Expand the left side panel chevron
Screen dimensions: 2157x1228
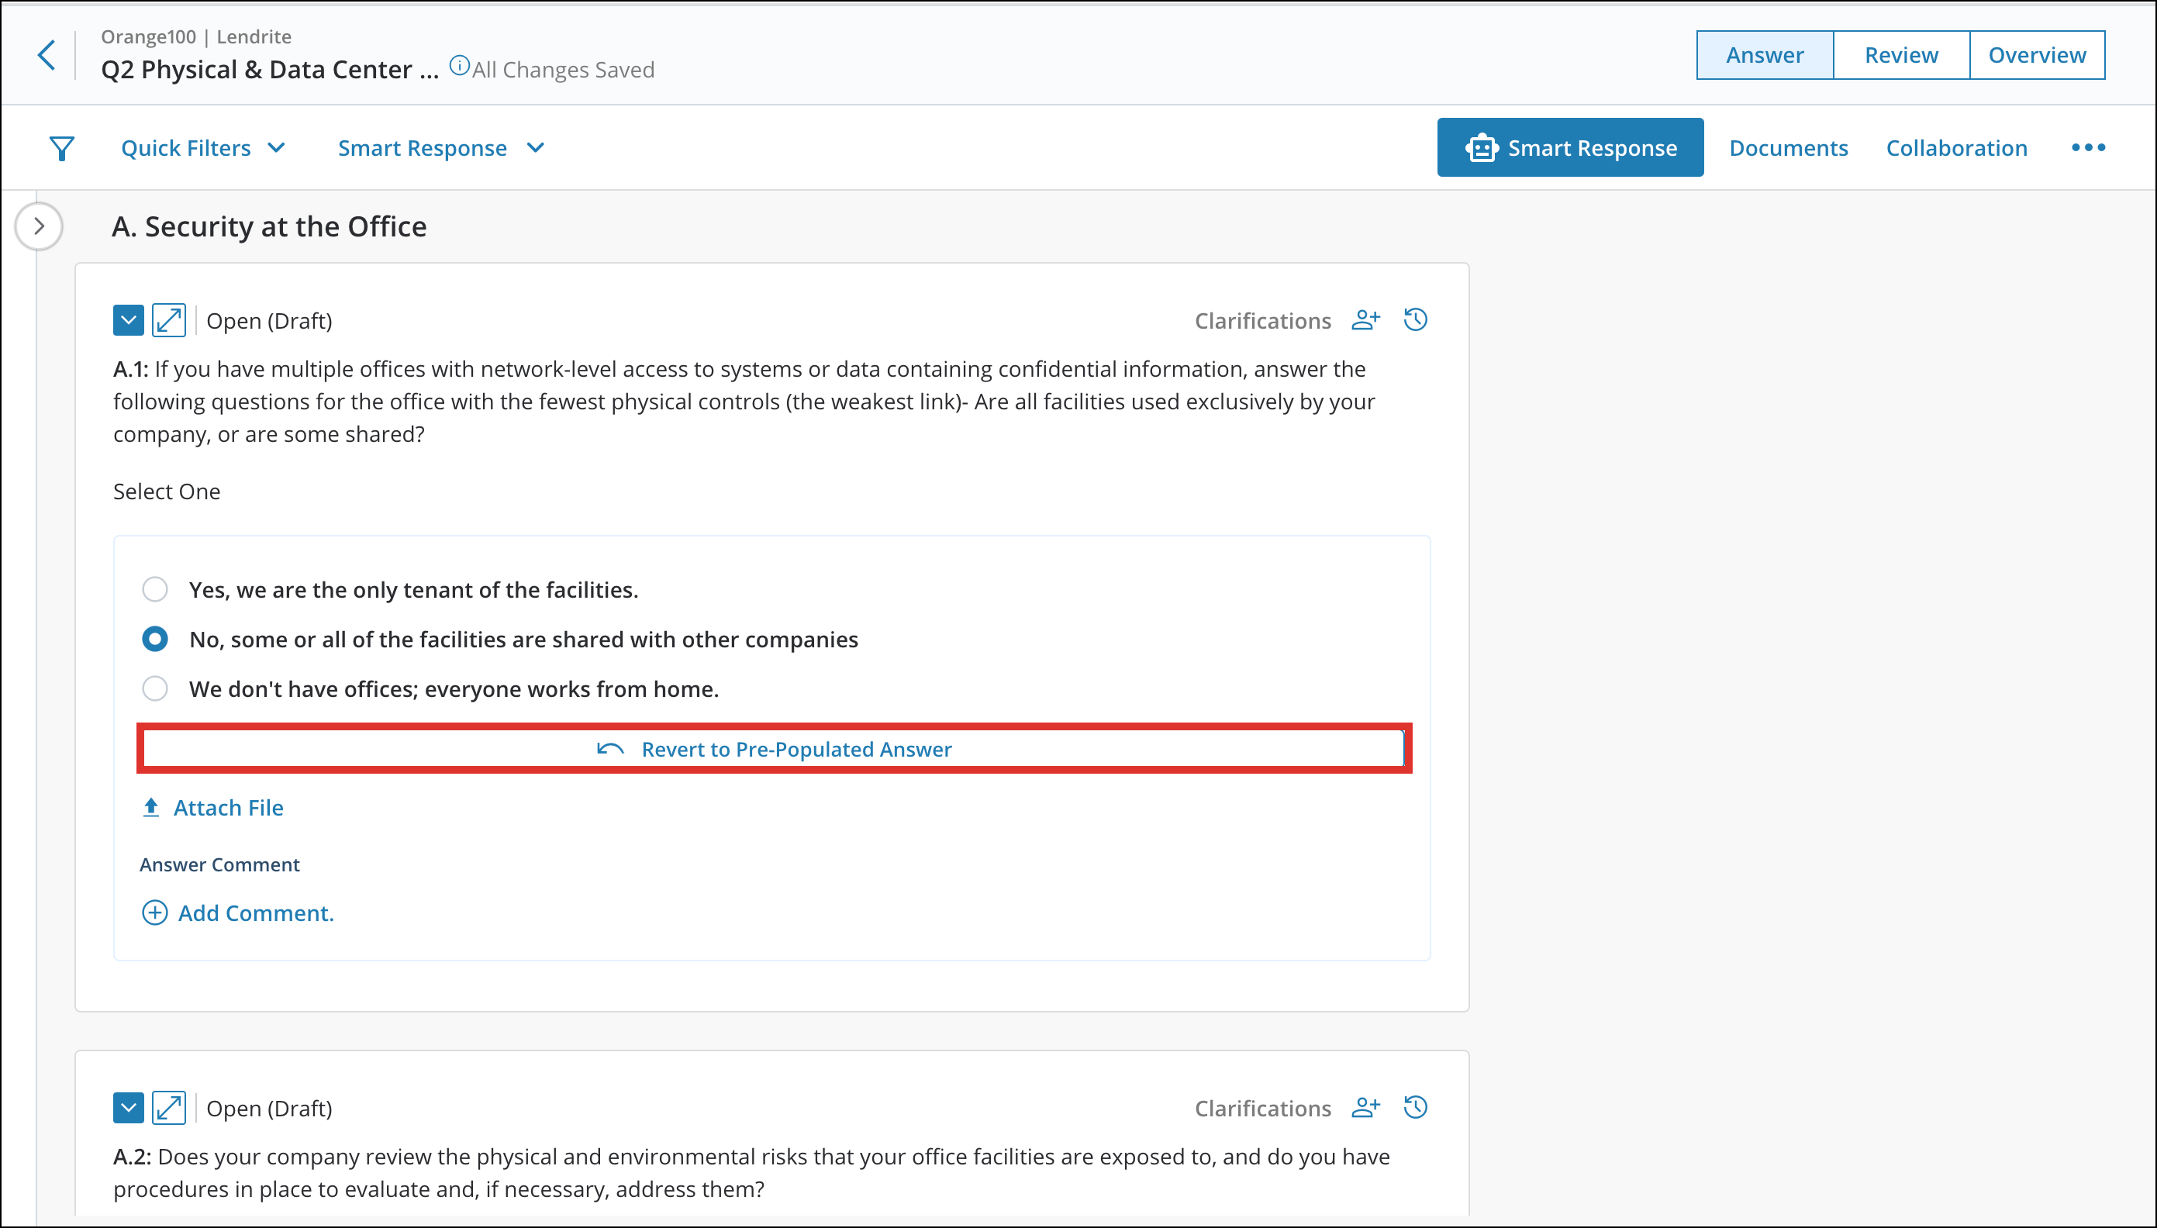tap(39, 226)
